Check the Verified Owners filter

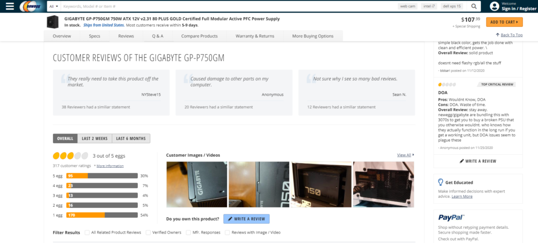[x=148, y=232]
